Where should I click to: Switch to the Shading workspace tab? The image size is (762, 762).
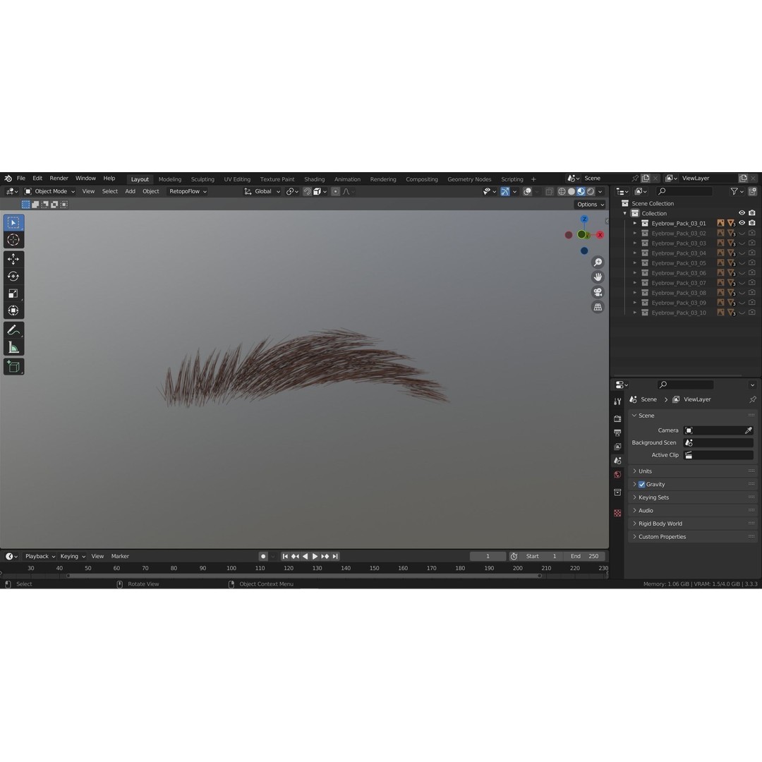tap(315, 179)
